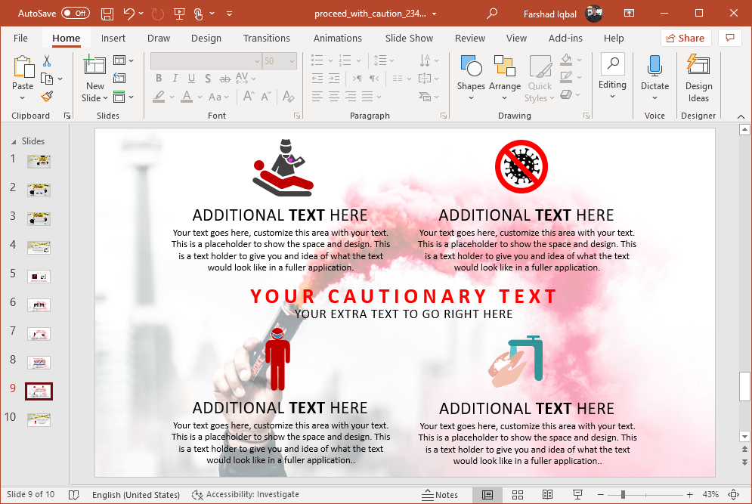Click the Format Painter brush icon
Viewport: 752px width, 504px height.
[47, 96]
